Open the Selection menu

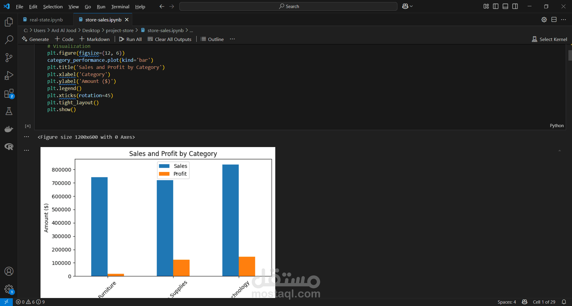tap(53, 7)
